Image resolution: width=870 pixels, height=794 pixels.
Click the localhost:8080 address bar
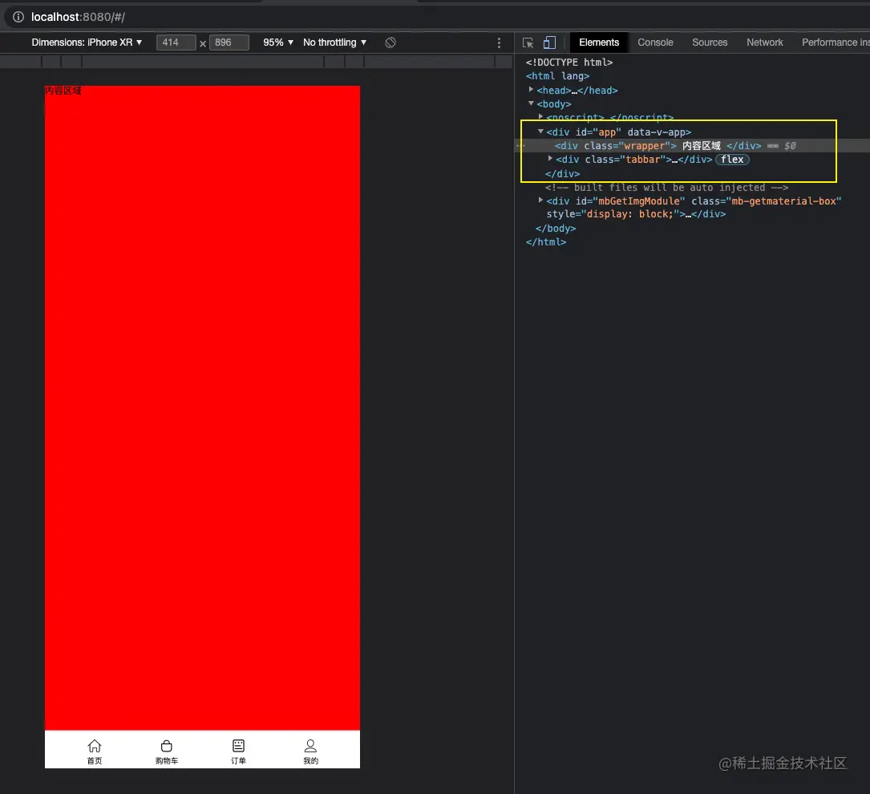(78, 17)
